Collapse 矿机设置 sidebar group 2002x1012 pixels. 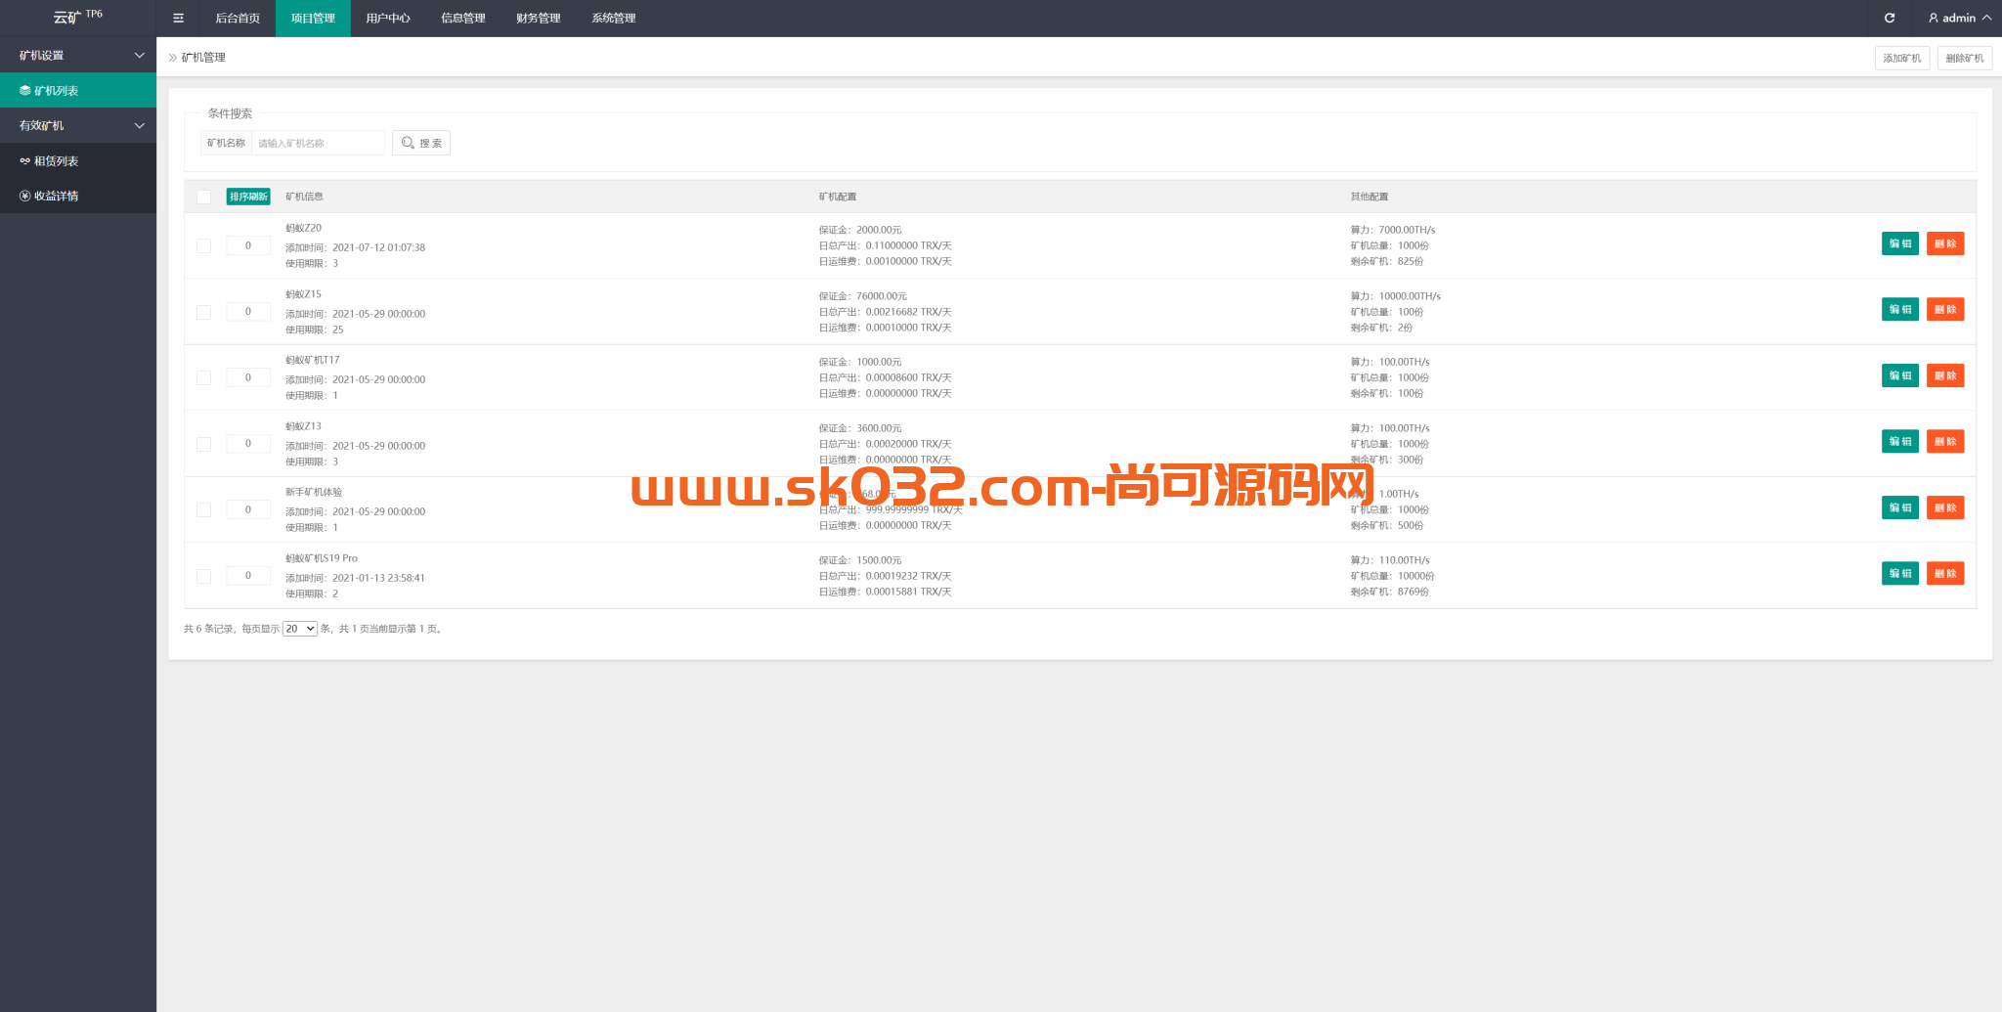(x=78, y=55)
